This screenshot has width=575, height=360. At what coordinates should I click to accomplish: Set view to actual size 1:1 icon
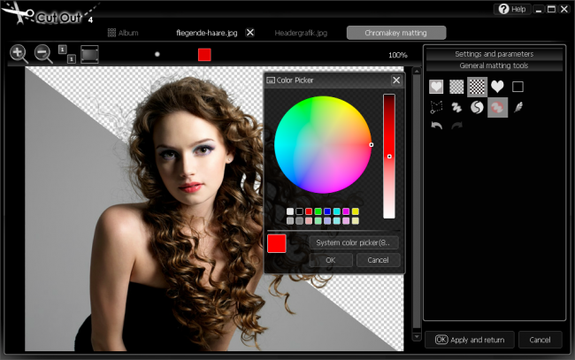coord(66,54)
